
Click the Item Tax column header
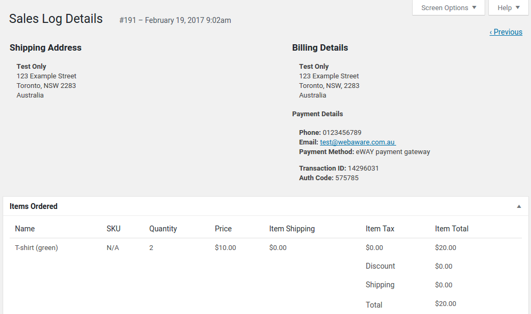(x=380, y=229)
